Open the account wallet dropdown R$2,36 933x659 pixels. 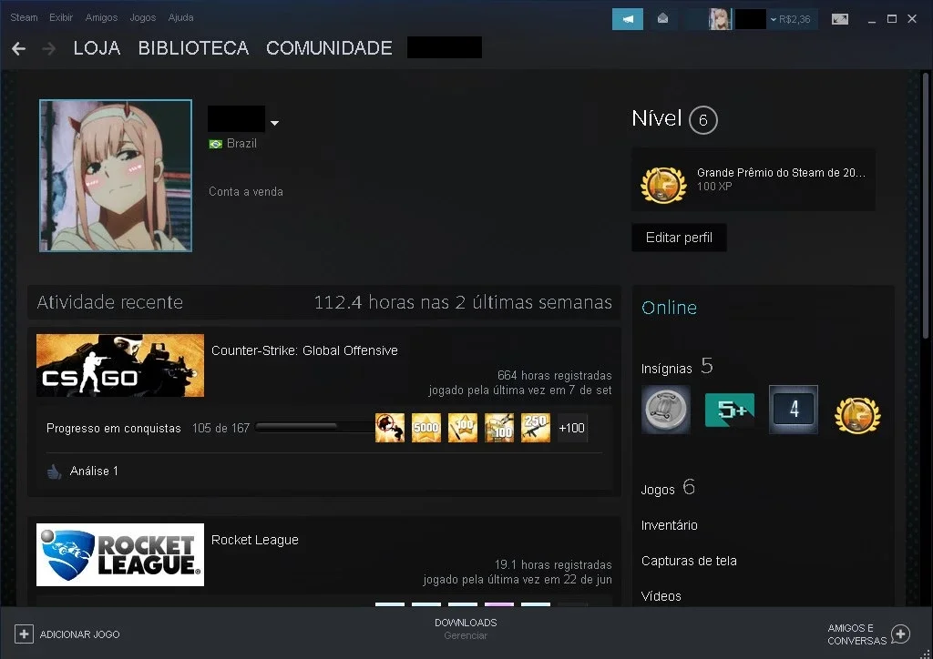tap(790, 20)
